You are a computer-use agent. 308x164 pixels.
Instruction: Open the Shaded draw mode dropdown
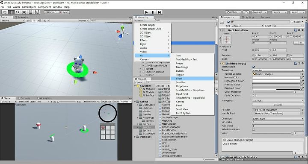[12, 20]
